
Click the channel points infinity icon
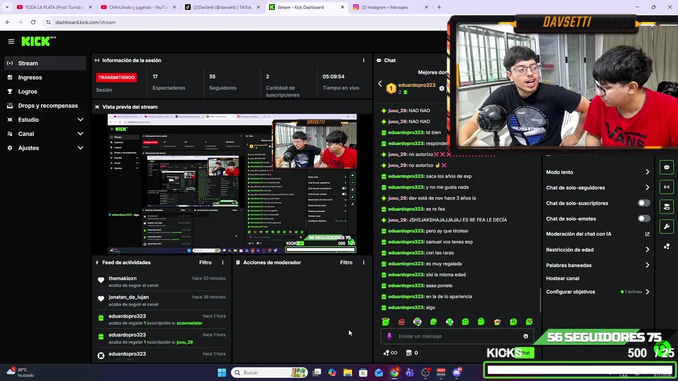[390, 353]
